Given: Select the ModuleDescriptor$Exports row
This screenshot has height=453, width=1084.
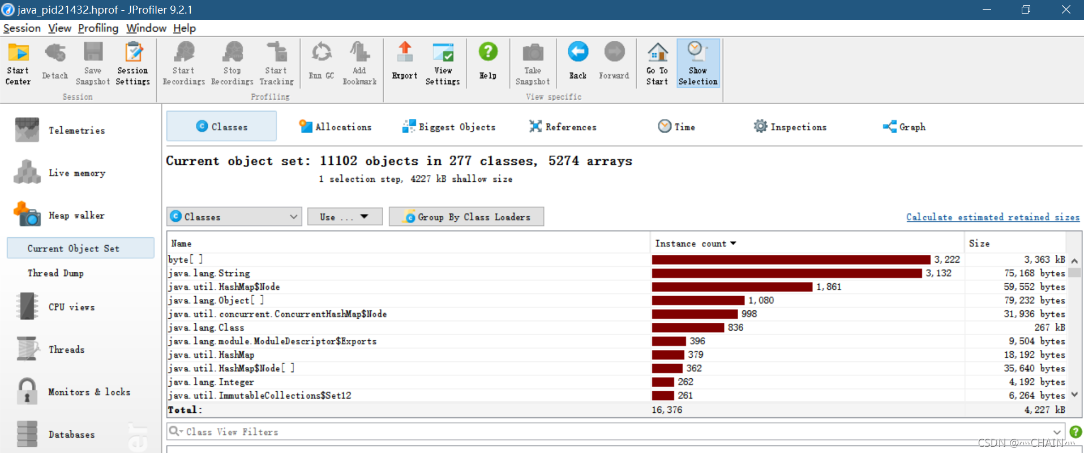Looking at the screenshot, I should coord(617,341).
